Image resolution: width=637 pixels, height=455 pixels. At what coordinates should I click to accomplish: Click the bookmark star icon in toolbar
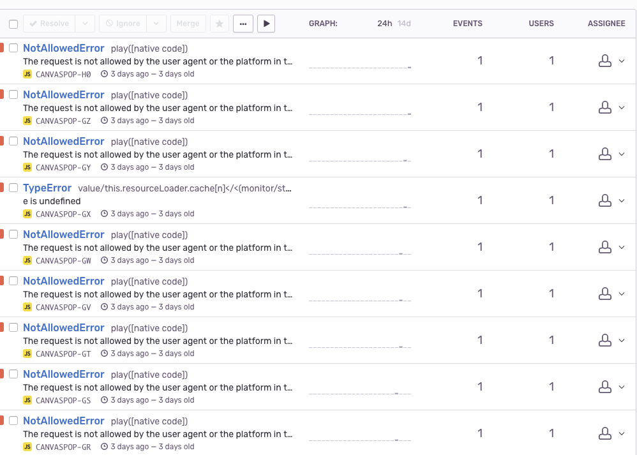tap(220, 24)
